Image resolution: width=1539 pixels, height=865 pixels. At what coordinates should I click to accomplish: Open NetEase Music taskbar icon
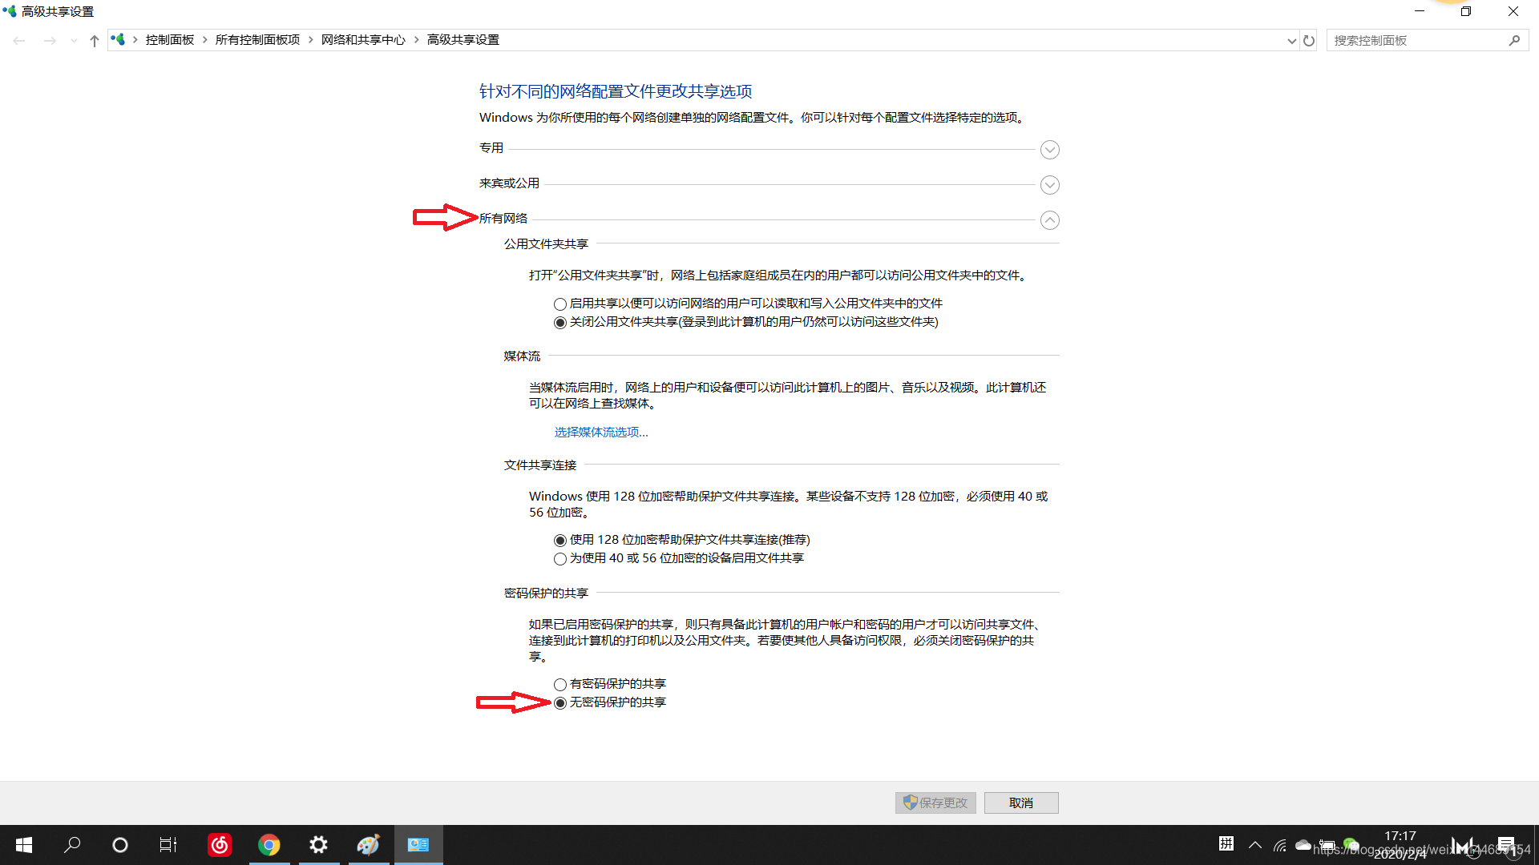click(220, 845)
